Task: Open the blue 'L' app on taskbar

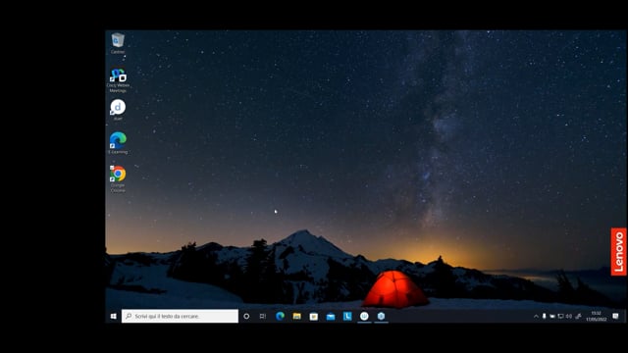Action: pyautogui.click(x=347, y=316)
